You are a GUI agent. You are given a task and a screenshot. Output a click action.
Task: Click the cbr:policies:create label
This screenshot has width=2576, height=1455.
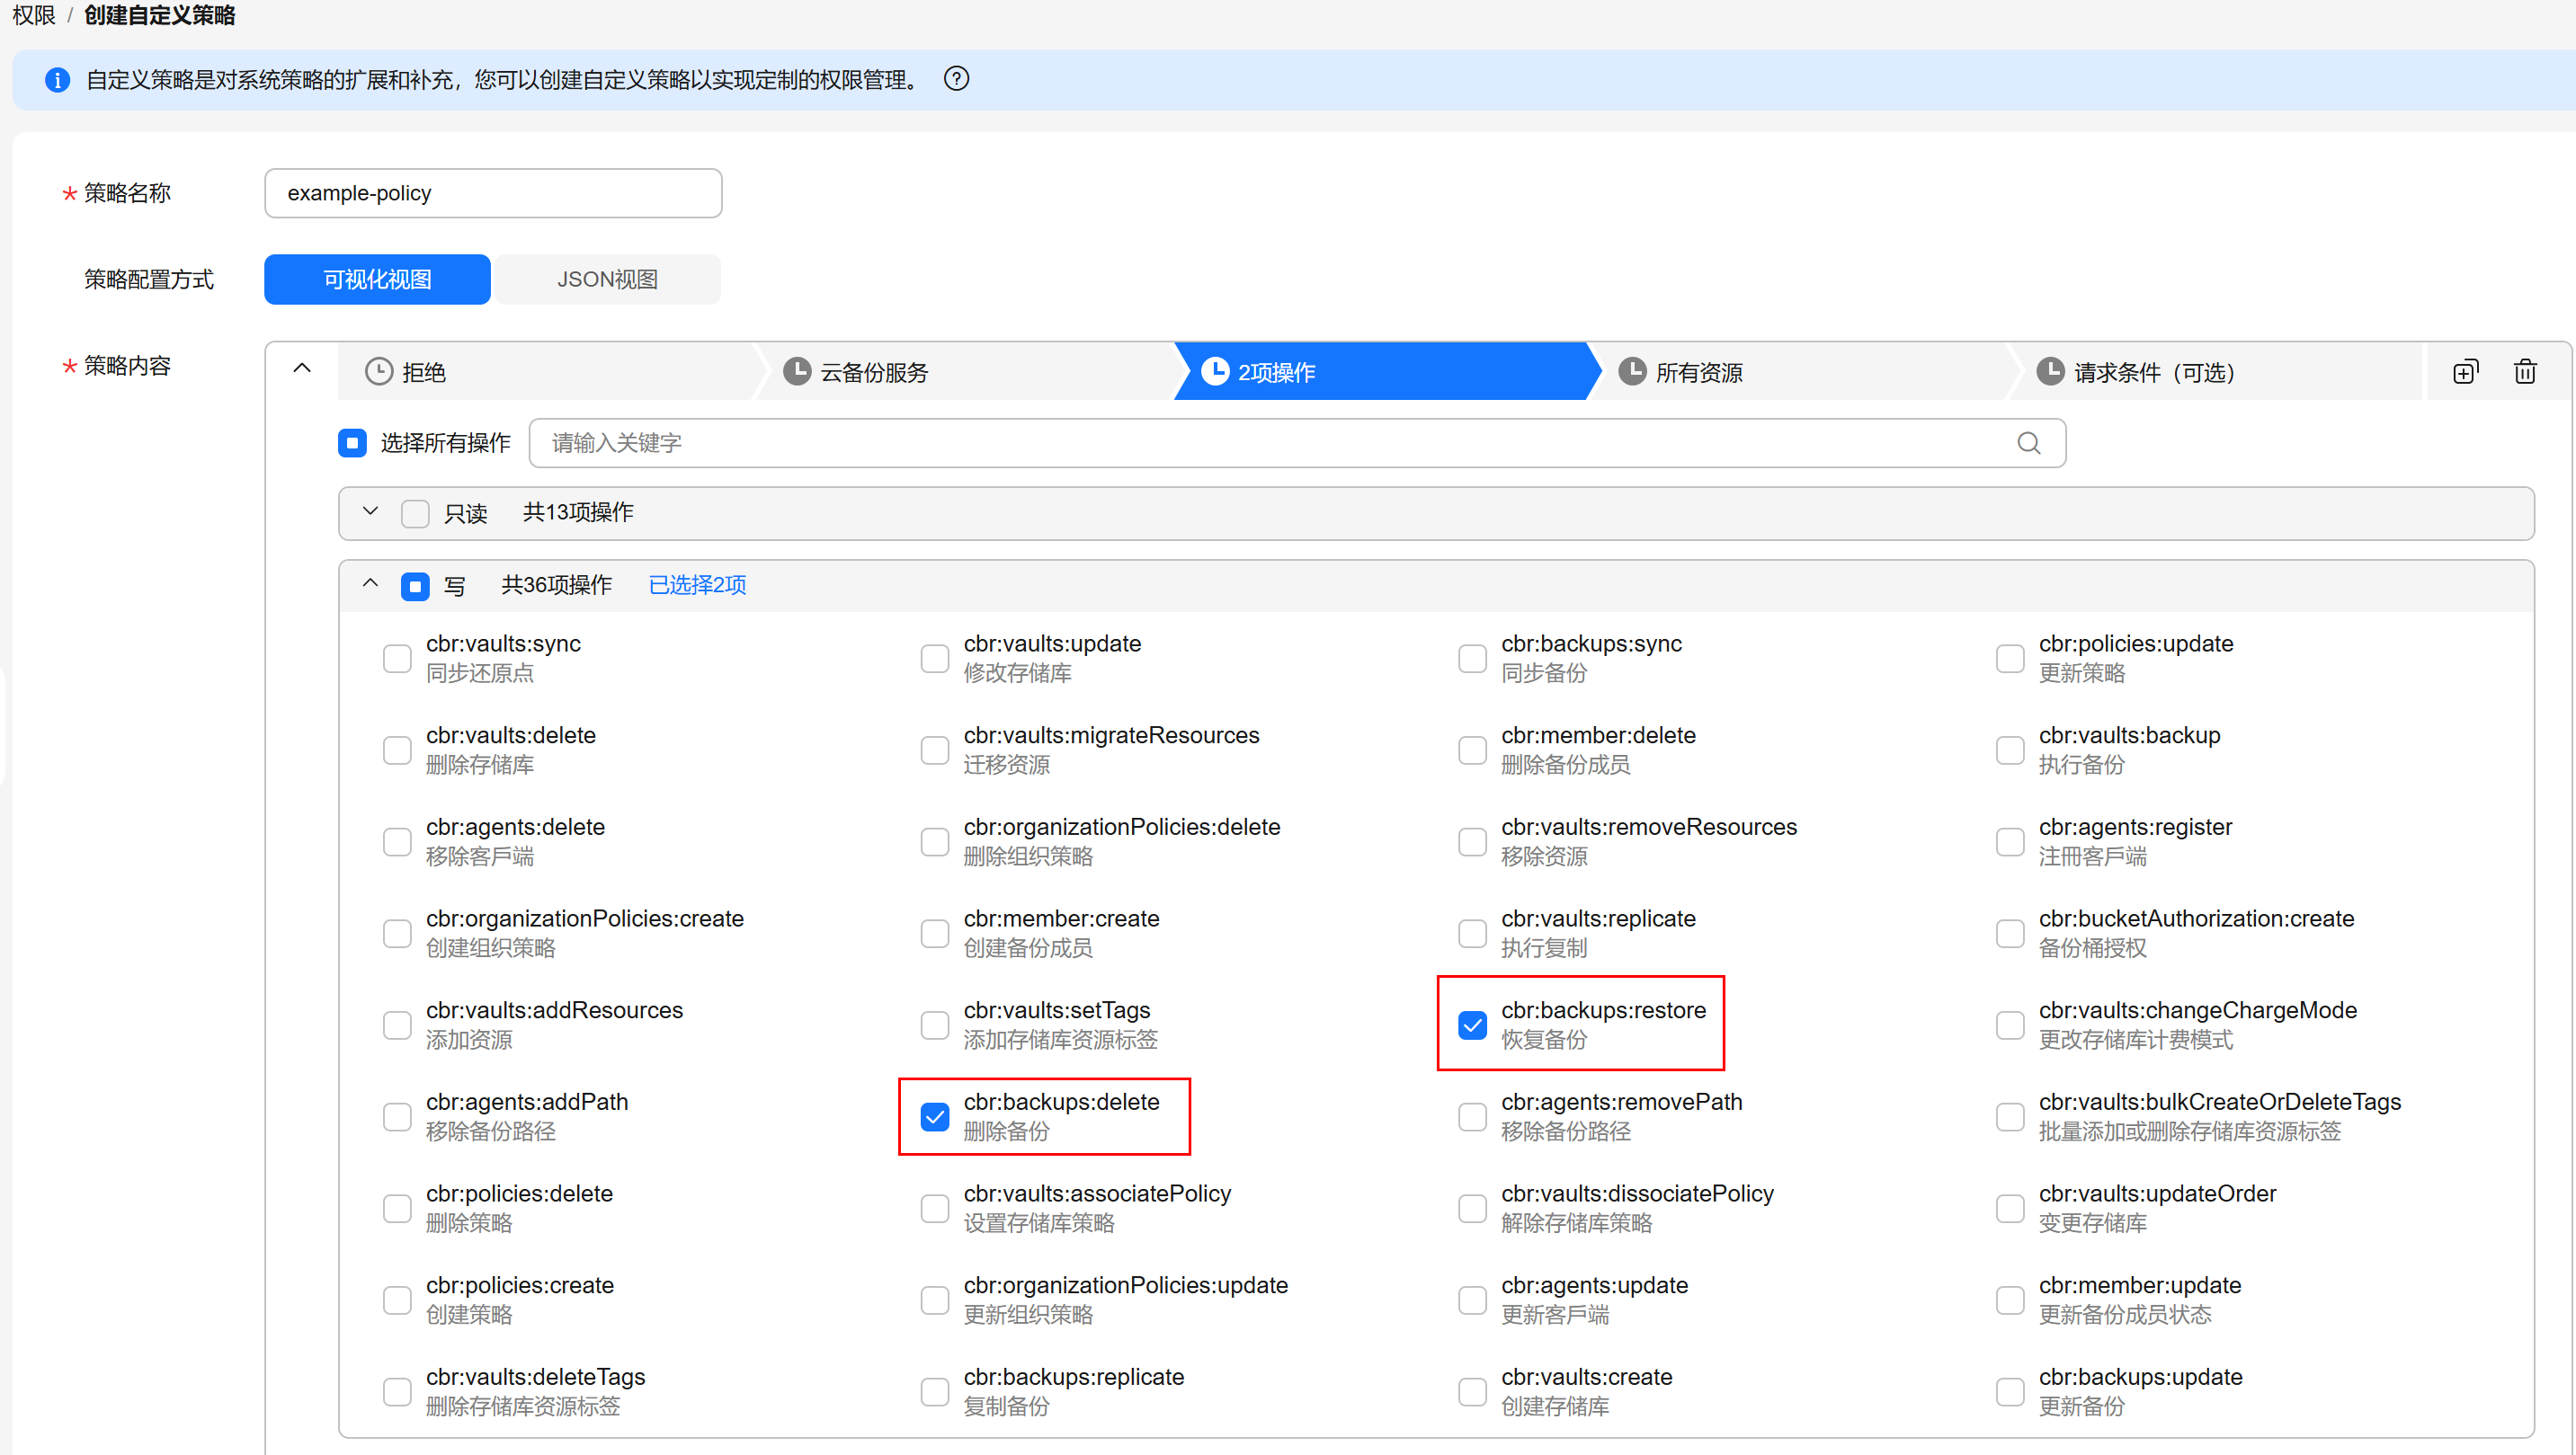click(x=520, y=1285)
